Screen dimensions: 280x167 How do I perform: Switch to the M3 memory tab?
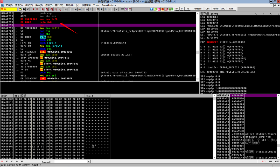tap(12, 162)
